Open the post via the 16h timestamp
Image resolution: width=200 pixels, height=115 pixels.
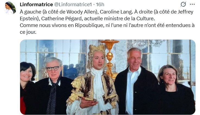coord(100,5)
